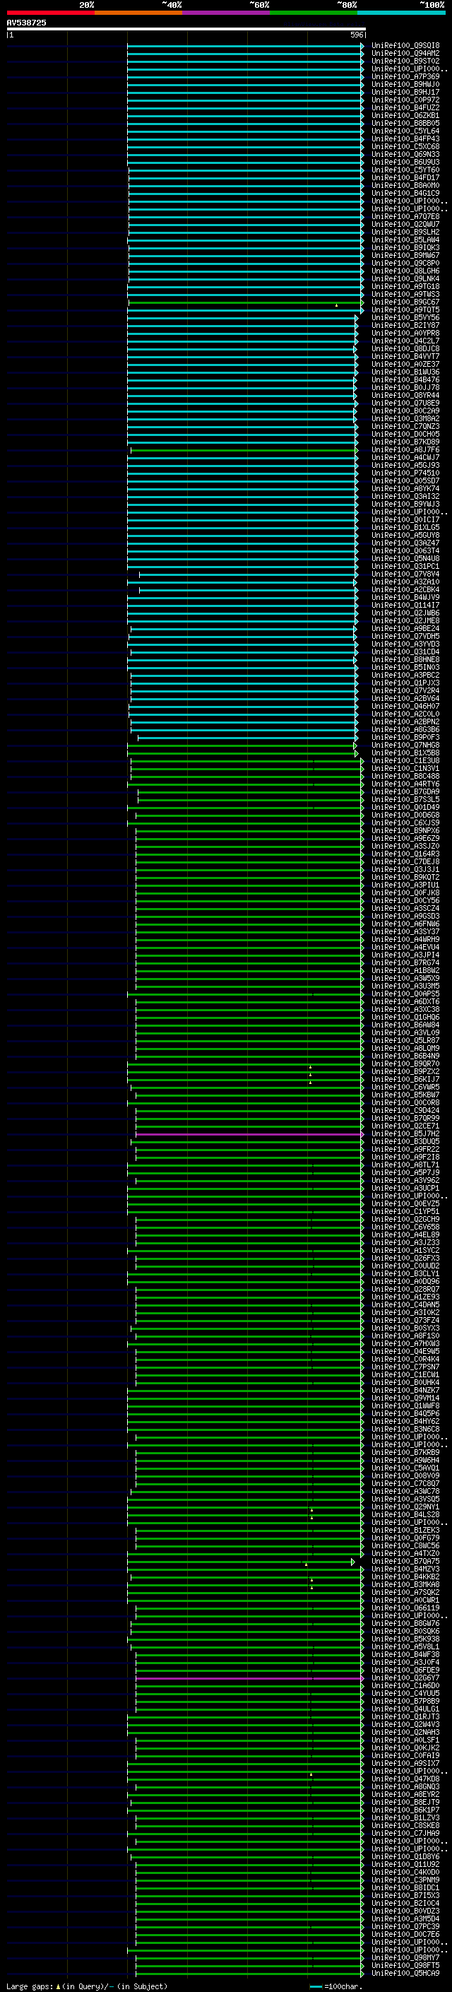Select hit label UniRef100_Q2CE71
This screenshot has width=452, height=1992.
[405, 1126]
